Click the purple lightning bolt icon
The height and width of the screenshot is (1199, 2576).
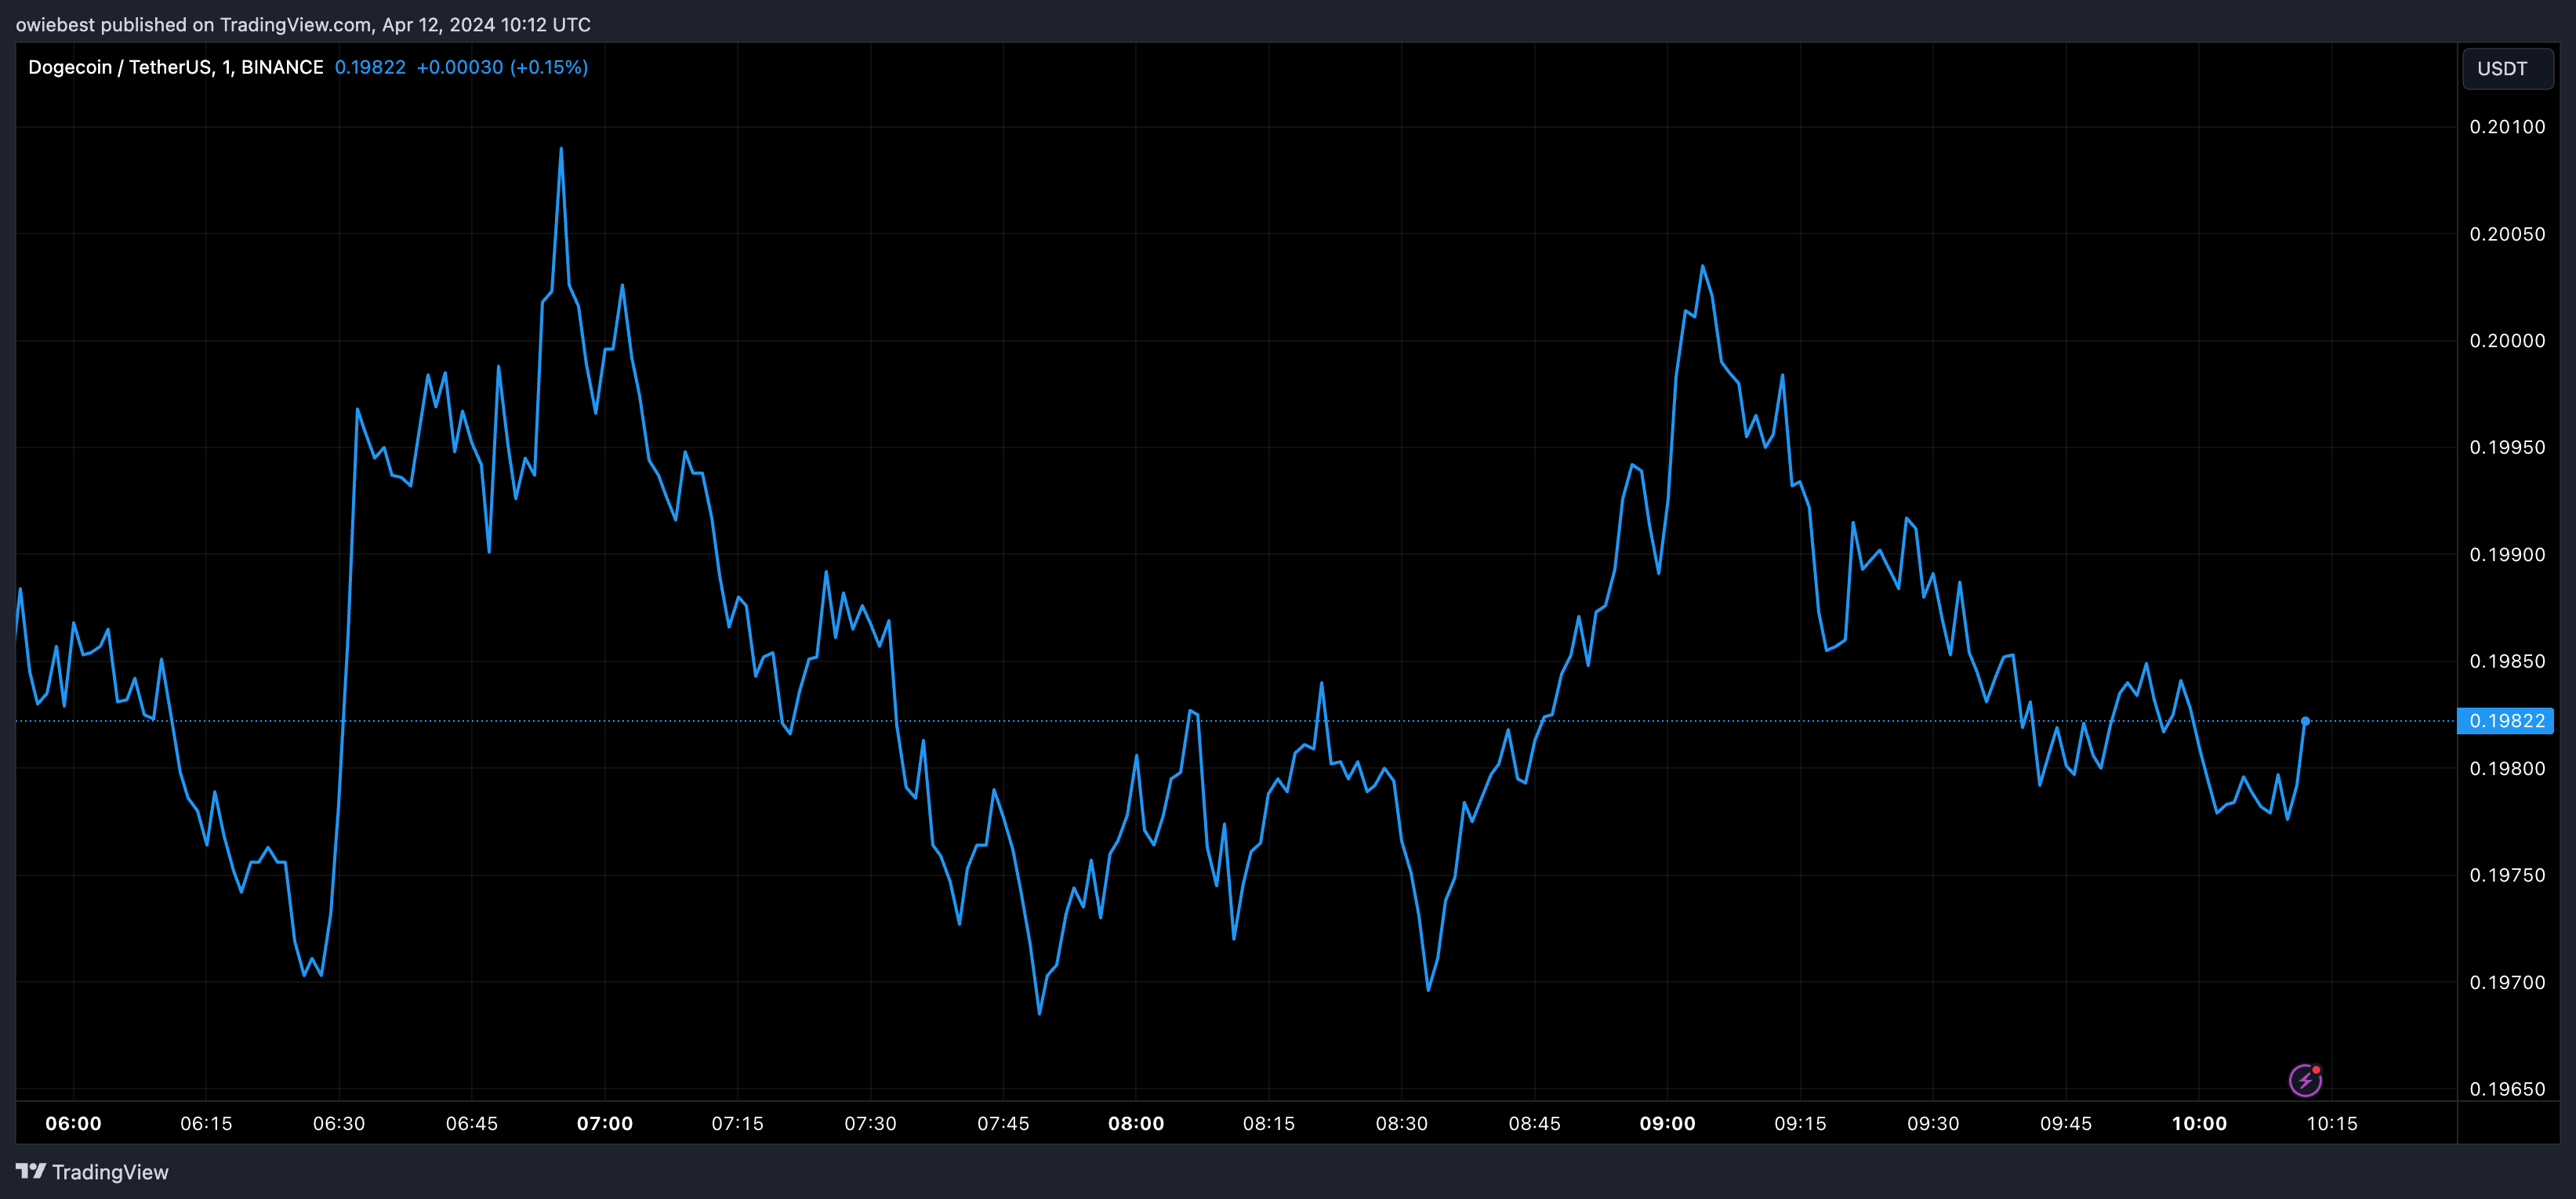point(2305,1080)
